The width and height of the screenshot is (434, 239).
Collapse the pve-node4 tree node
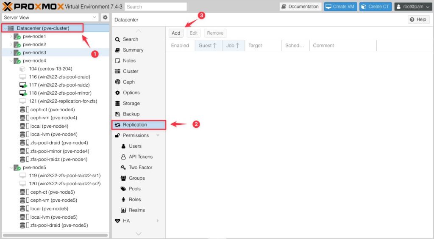(x=11, y=61)
